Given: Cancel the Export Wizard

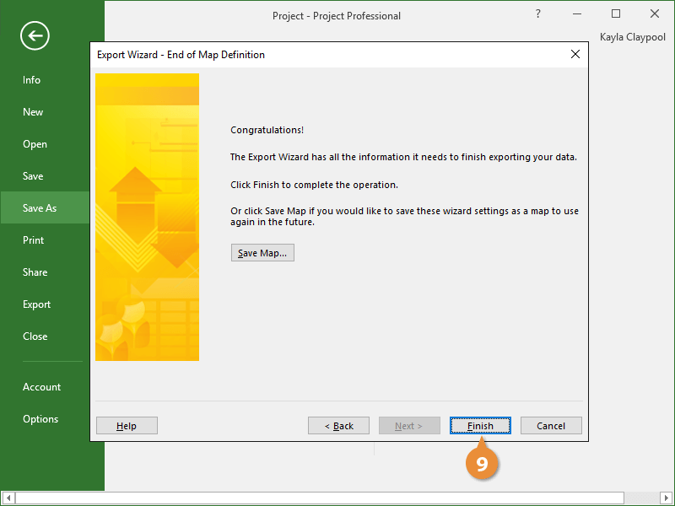Looking at the screenshot, I should pyautogui.click(x=551, y=426).
